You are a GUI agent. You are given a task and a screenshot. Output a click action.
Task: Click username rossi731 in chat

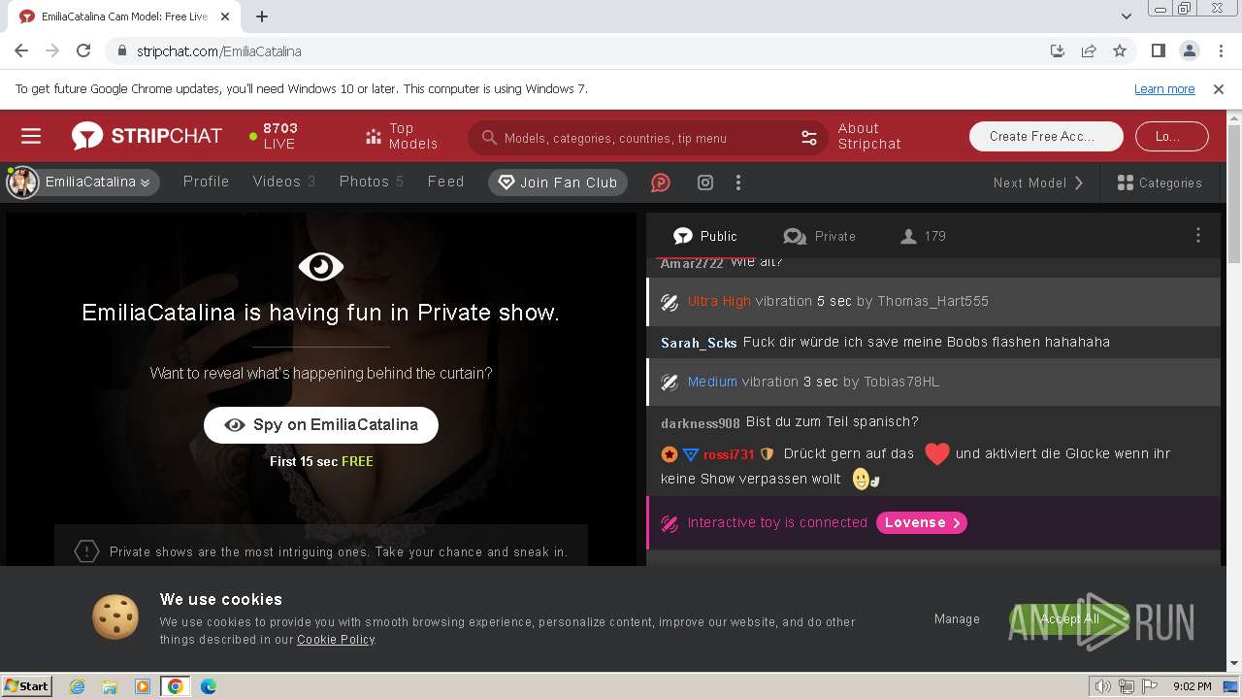729,454
